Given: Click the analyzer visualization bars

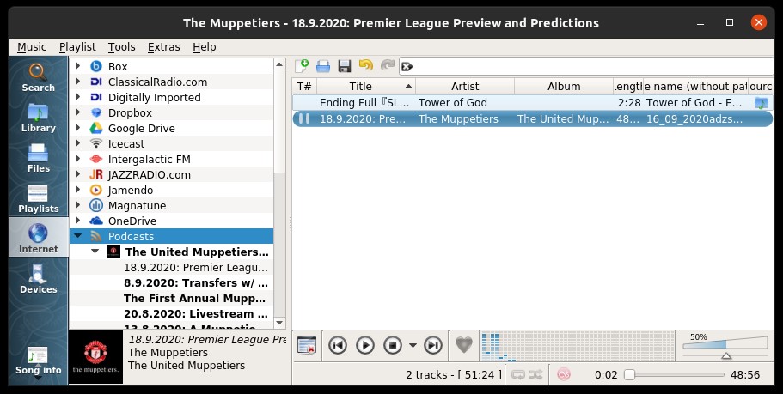Looking at the screenshot, I should (577, 346).
